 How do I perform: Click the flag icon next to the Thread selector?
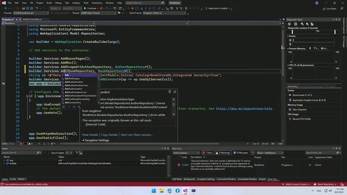[119, 13]
